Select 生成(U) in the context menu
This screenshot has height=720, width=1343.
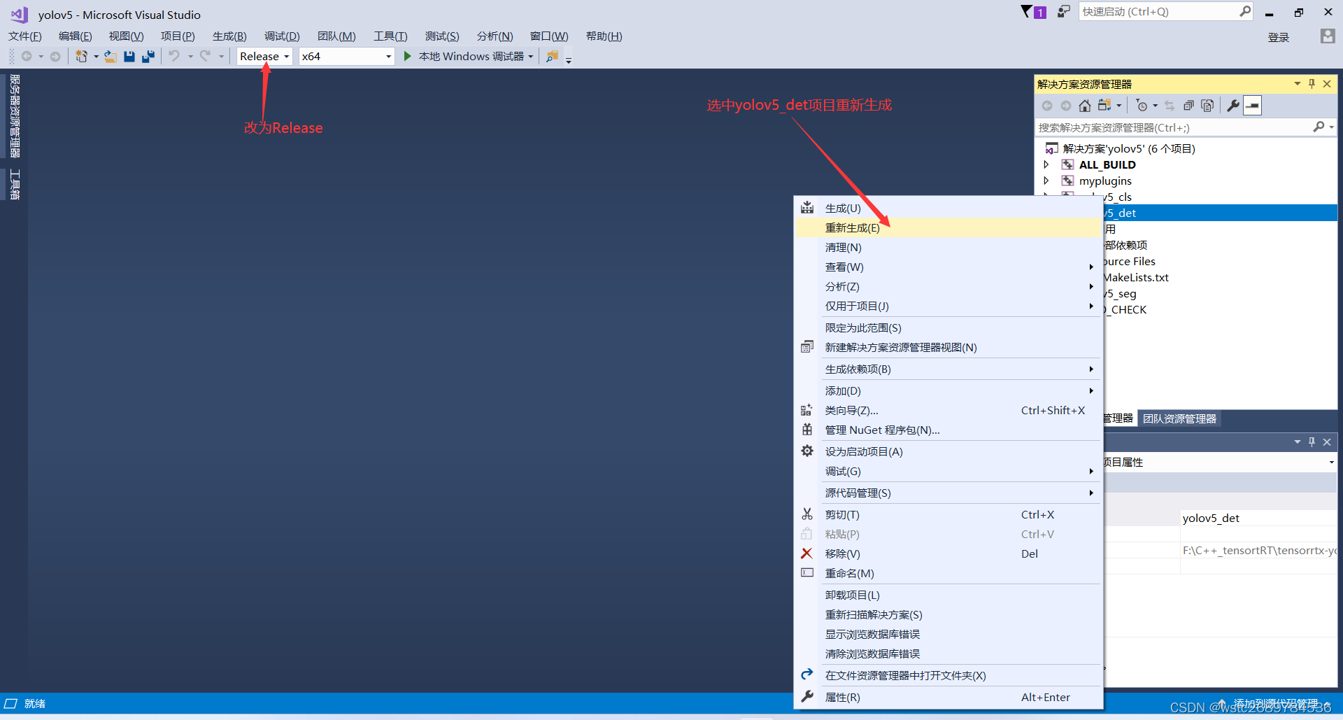pos(948,208)
